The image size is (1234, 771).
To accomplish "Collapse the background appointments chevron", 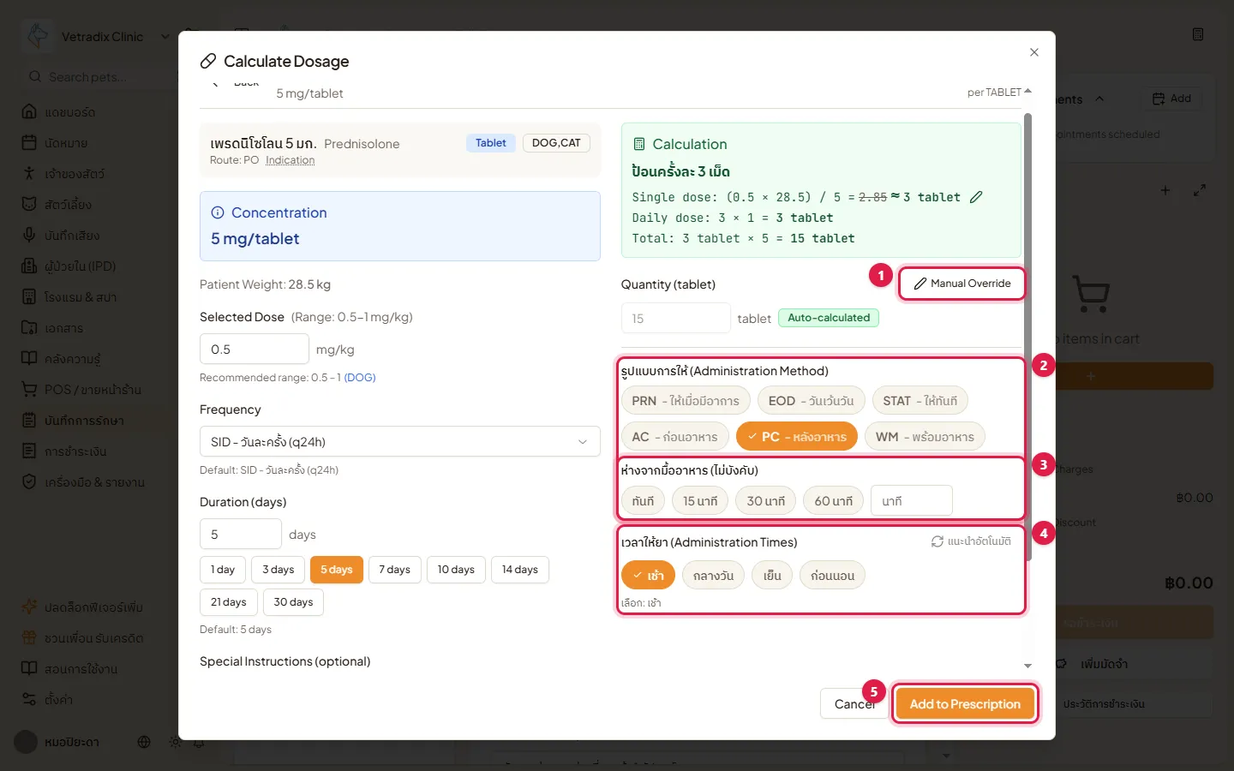I will click(1099, 99).
